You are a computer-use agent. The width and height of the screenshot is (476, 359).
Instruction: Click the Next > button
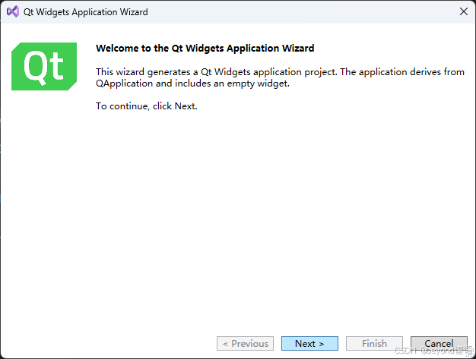[x=309, y=343]
